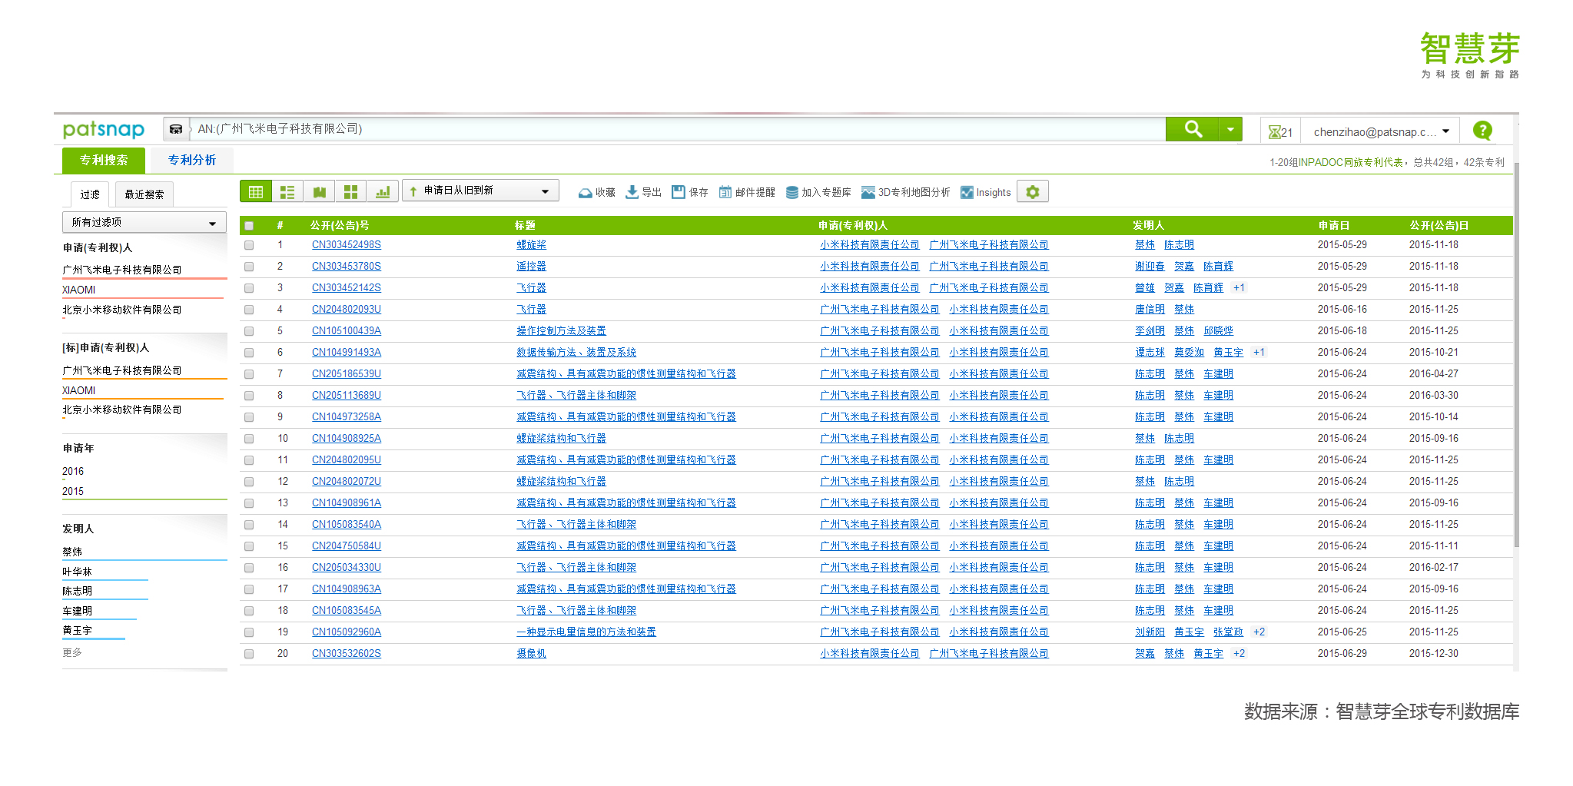
Task: Switch to list detail view
Action: [287, 191]
